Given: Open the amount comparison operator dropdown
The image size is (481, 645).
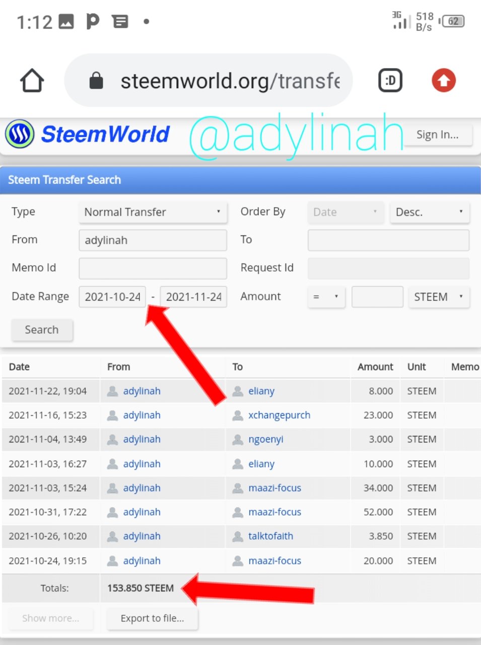Looking at the screenshot, I should 326,297.
